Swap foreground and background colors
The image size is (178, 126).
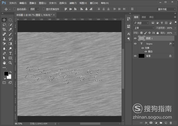(11, 72)
